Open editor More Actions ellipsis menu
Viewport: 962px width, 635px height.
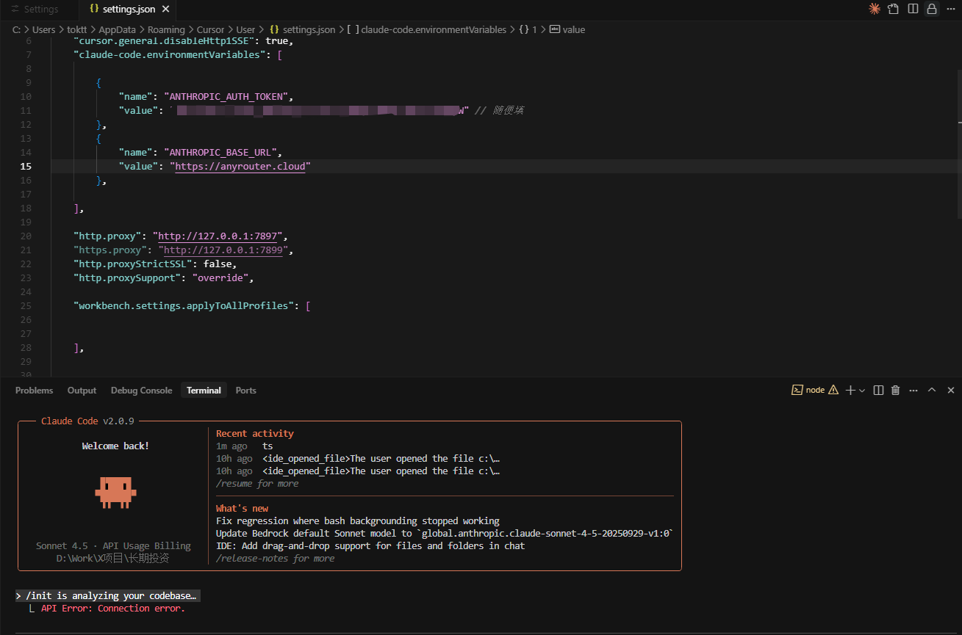pyautogui.click(x=951, y=9)
